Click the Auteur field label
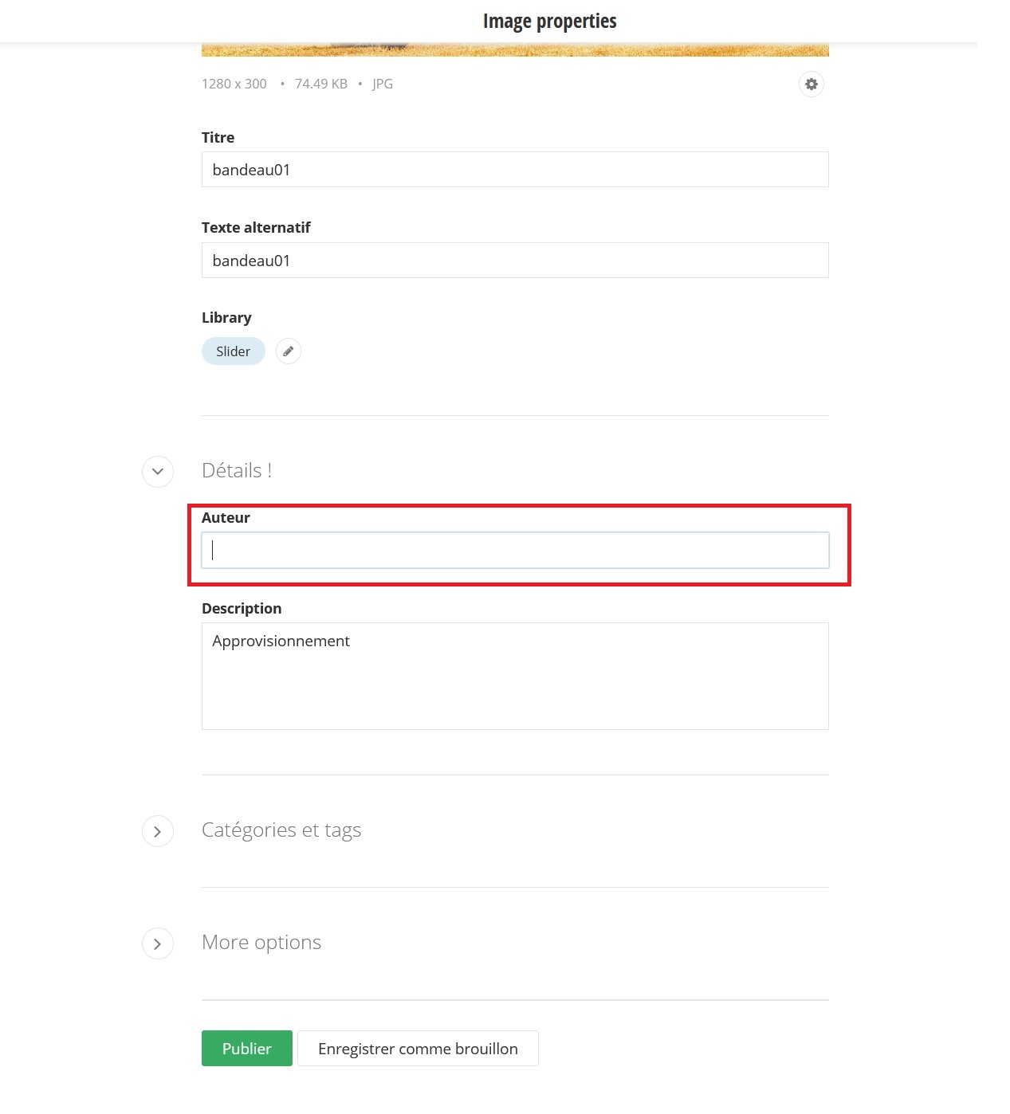1010x1114 pixels. [x=226, y=518]
